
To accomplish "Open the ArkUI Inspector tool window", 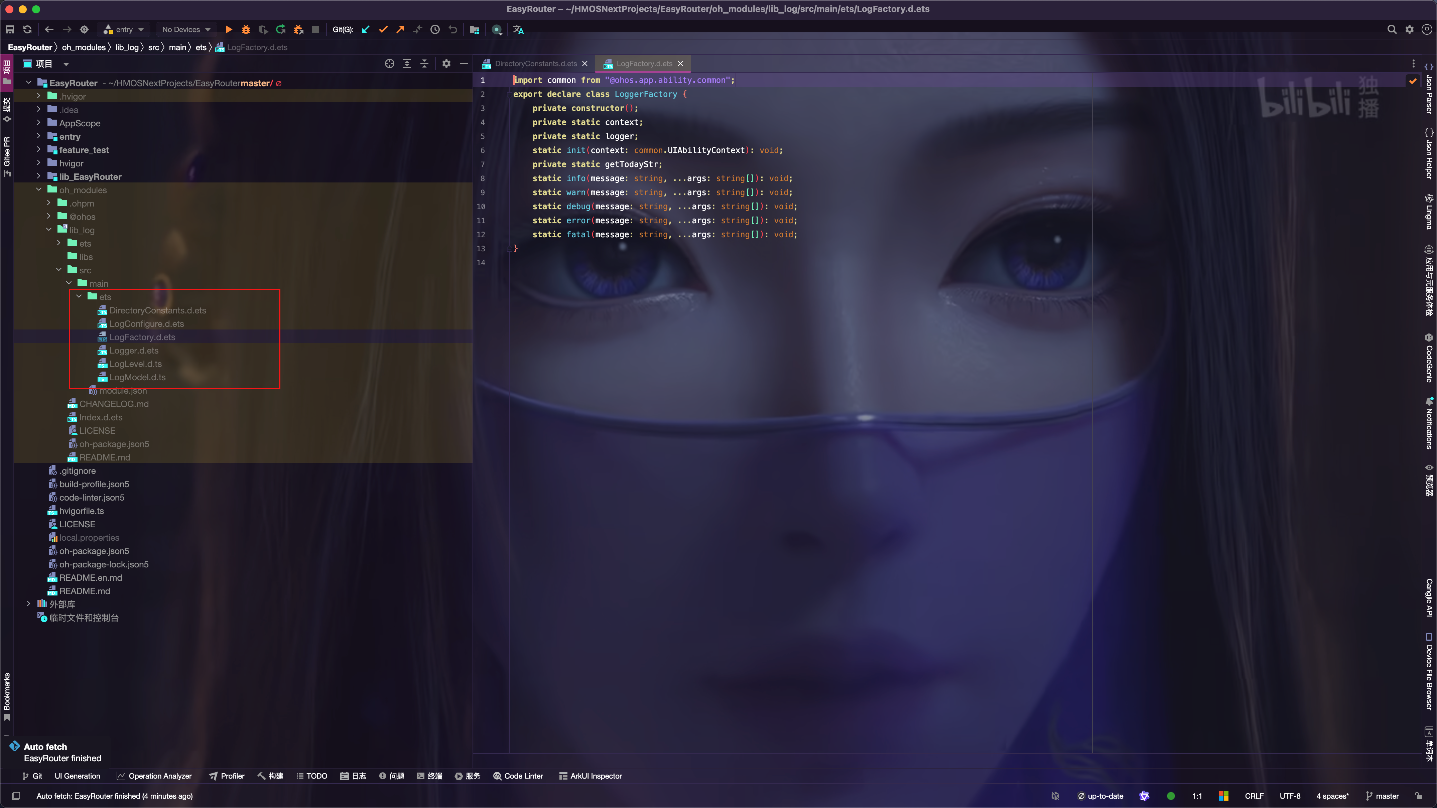I will click(x=590, y=776).
